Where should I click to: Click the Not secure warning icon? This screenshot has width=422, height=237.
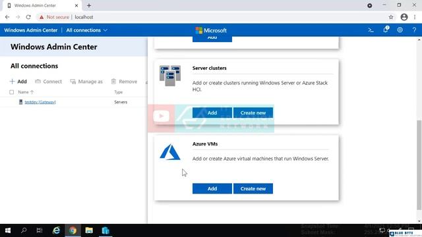pos(42,17)
